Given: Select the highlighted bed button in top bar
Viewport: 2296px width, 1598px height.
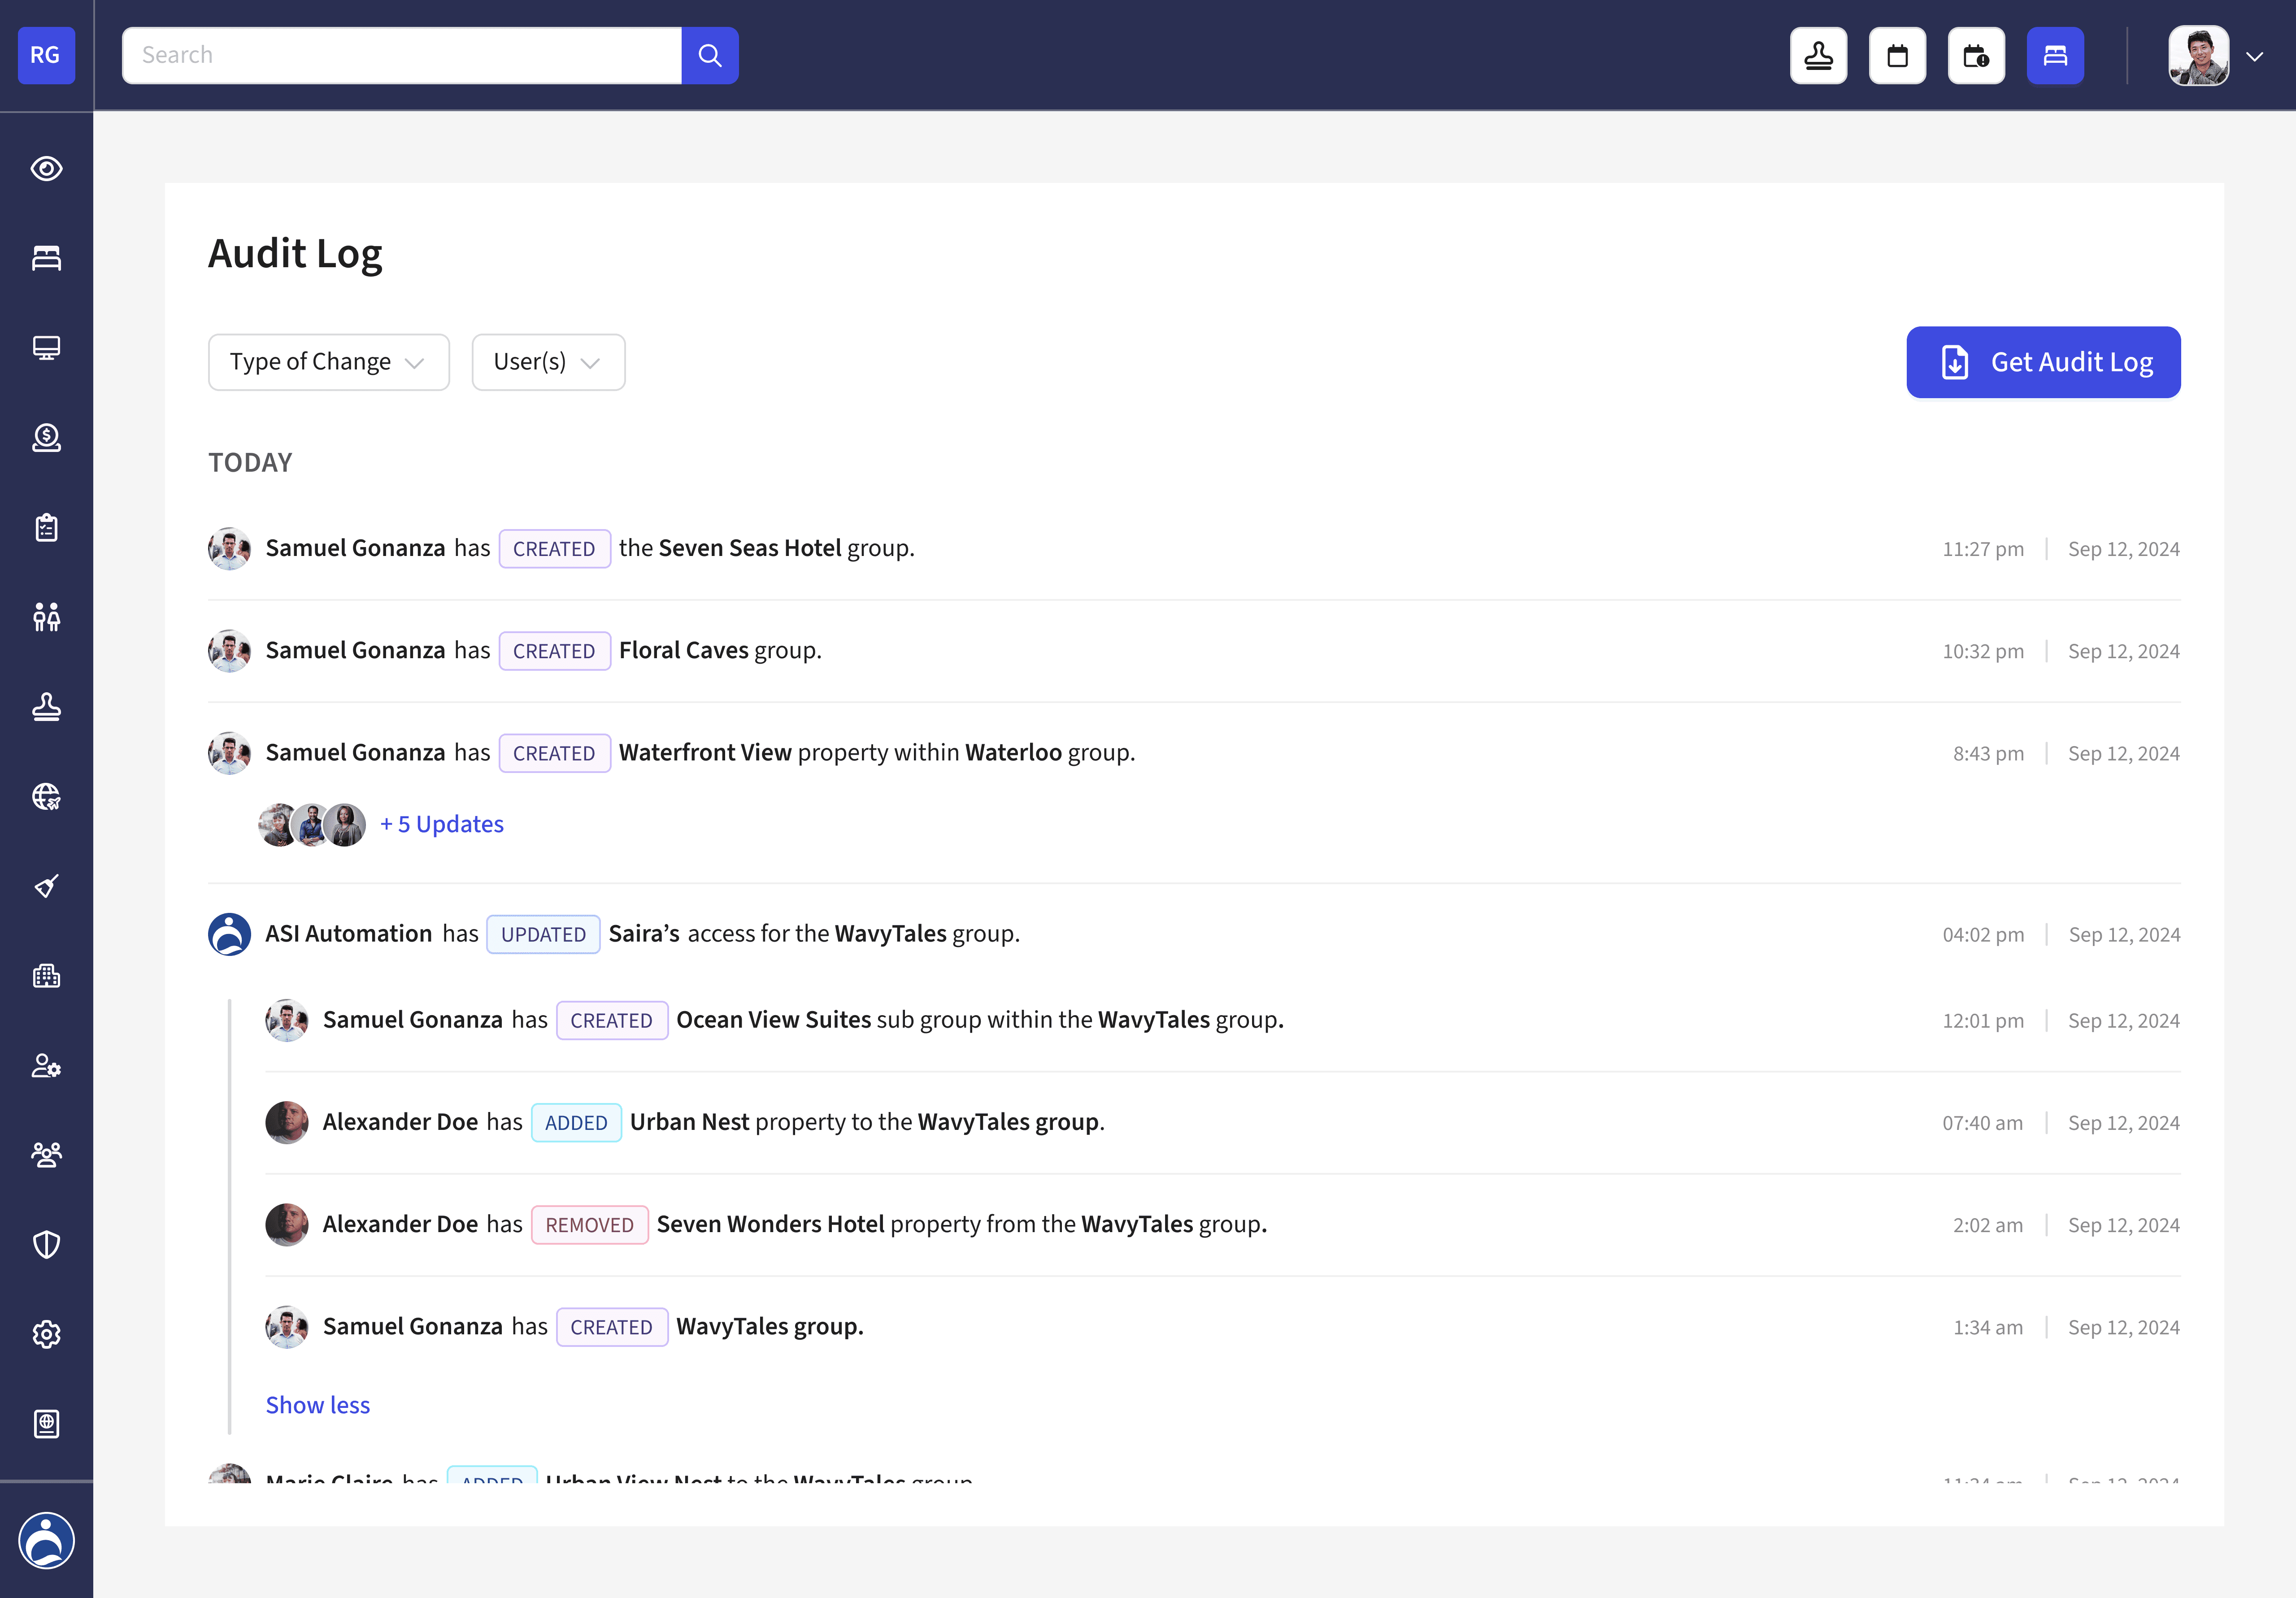Looking at the screenshot, I should click(x=2055, y=56).
